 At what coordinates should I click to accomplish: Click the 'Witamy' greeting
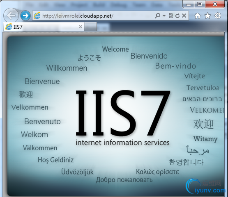pyautogui.click(x=205, y=139)
